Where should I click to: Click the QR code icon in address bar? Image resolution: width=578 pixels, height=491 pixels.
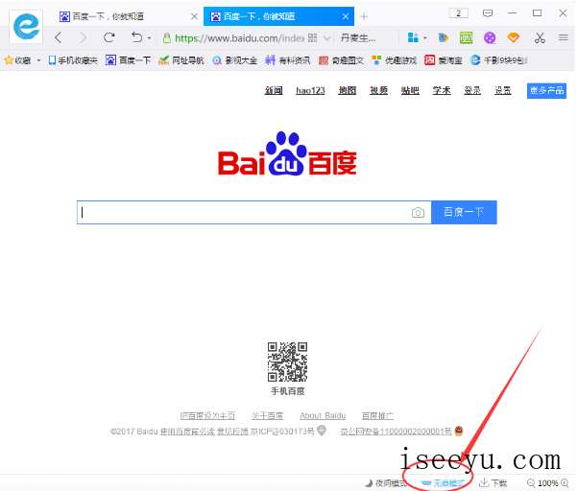coord(312,38)
